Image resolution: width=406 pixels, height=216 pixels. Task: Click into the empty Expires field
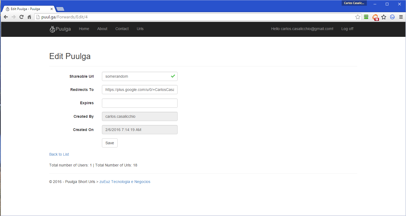pyautogui.click(x=139, y=103)
